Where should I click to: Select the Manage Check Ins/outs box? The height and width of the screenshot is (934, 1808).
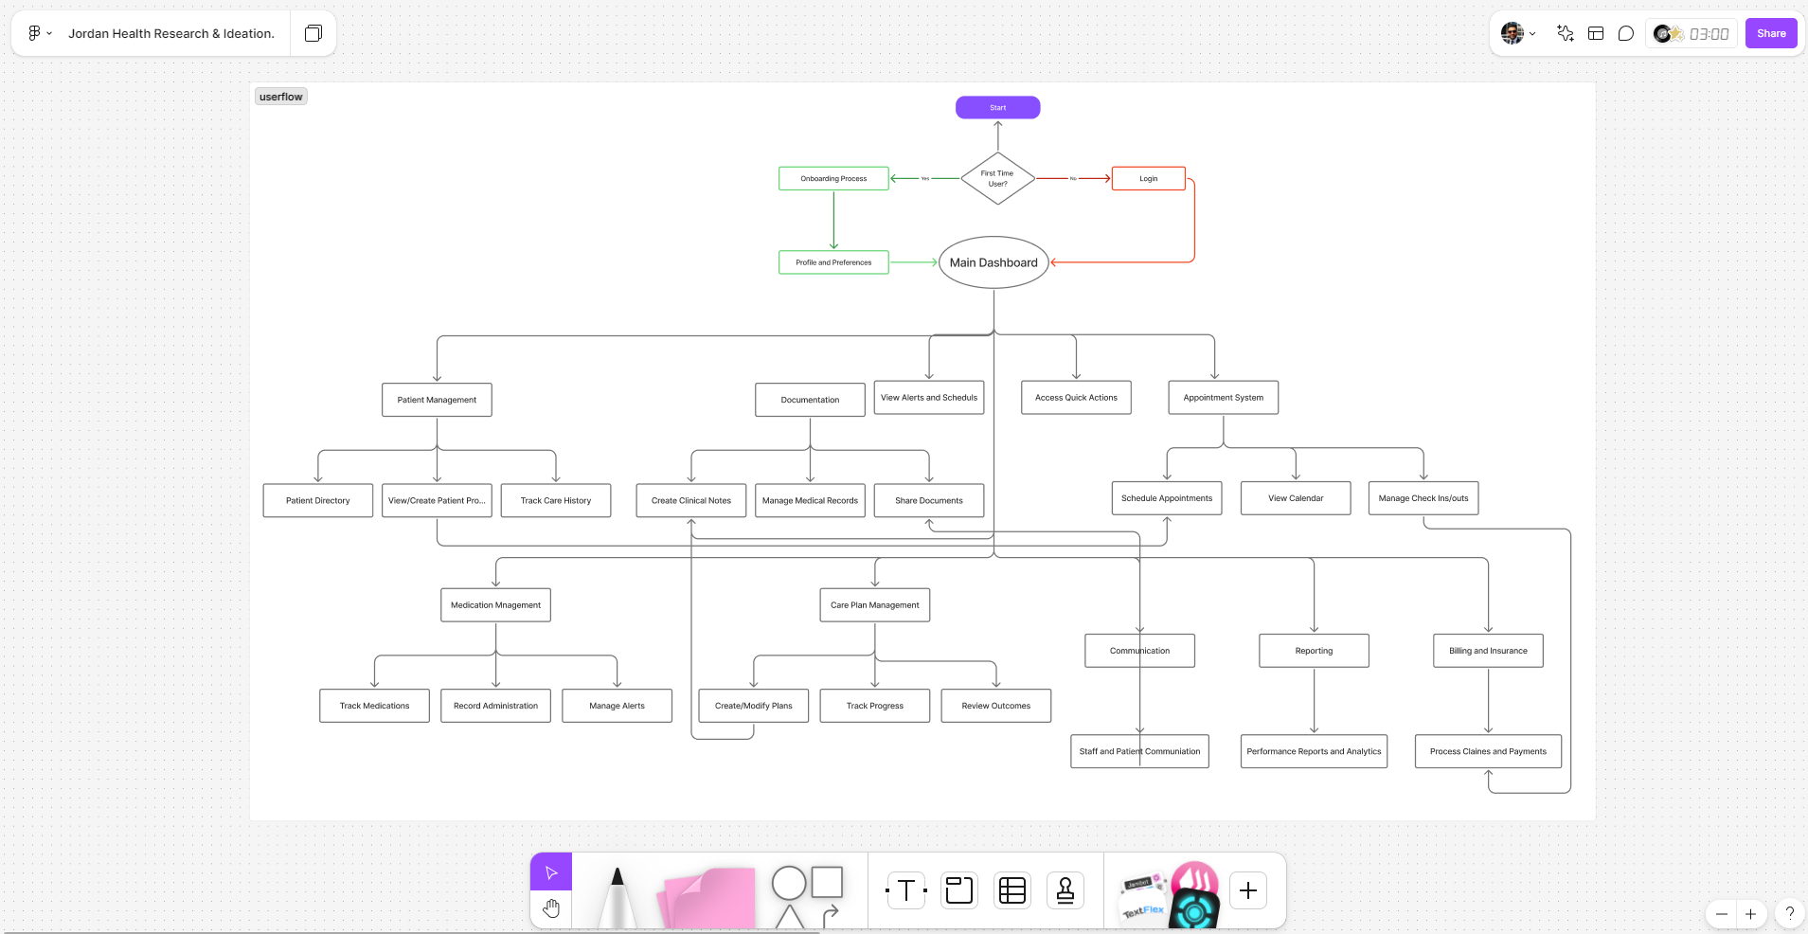point(1423,498)
